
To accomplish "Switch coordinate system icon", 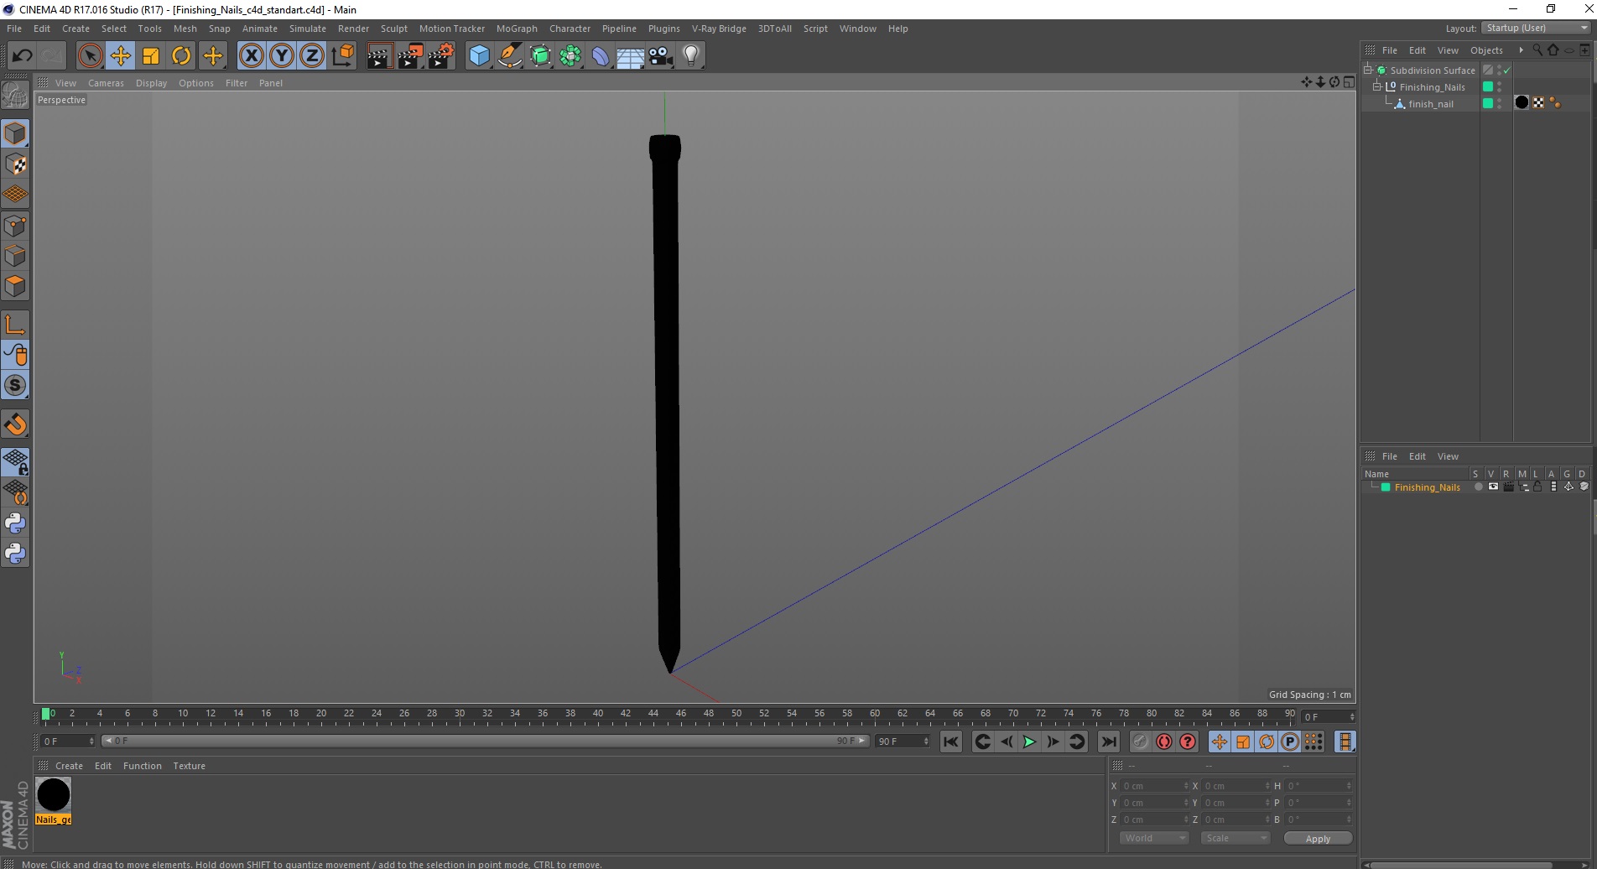I will pos(343,56).
